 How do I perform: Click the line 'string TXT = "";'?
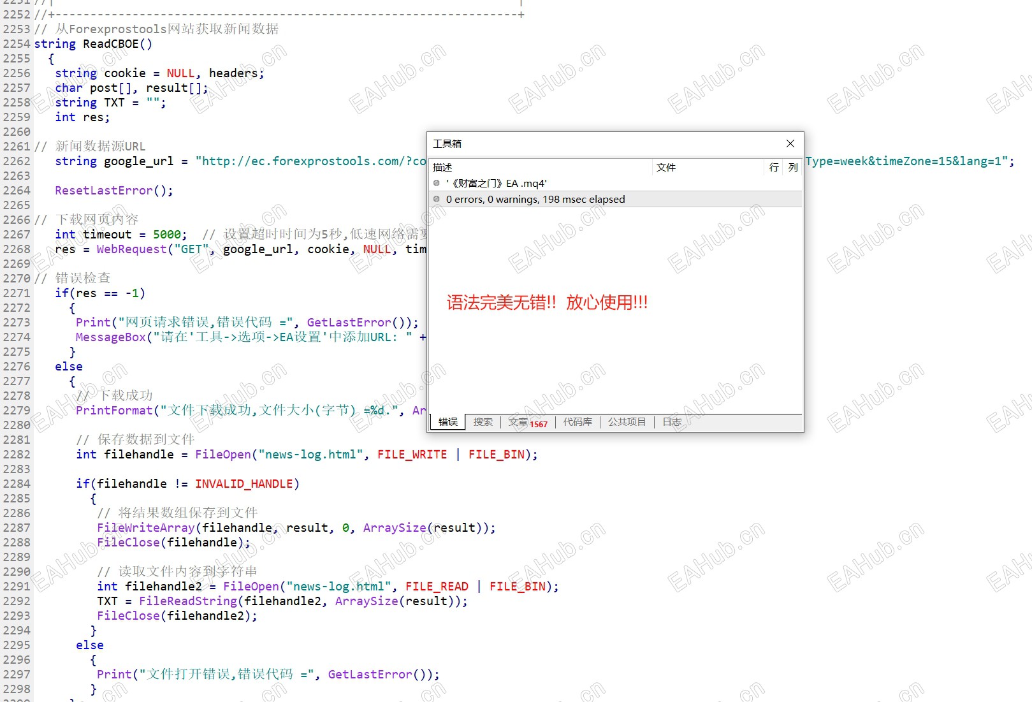[110, 102]
